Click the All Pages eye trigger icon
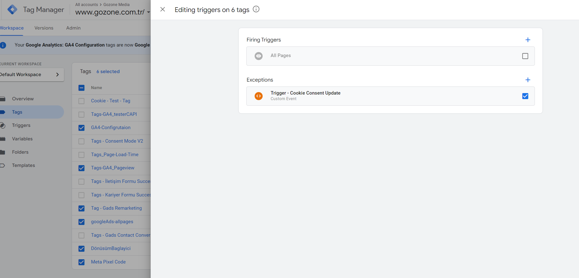This screenshot has width=579, height=278. [259, 56]
